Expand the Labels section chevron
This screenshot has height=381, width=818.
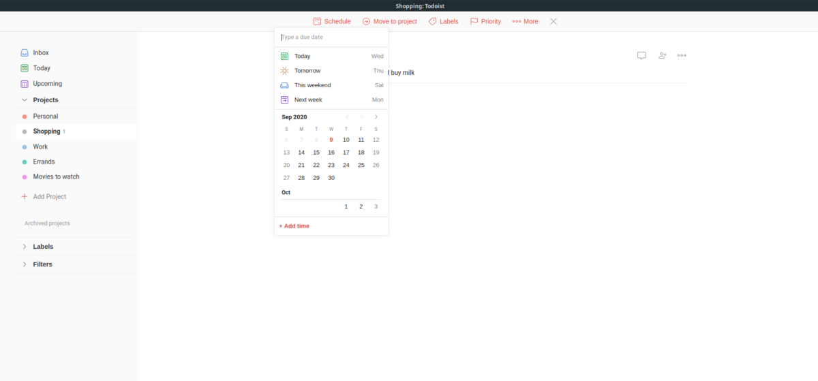(25, 247)
